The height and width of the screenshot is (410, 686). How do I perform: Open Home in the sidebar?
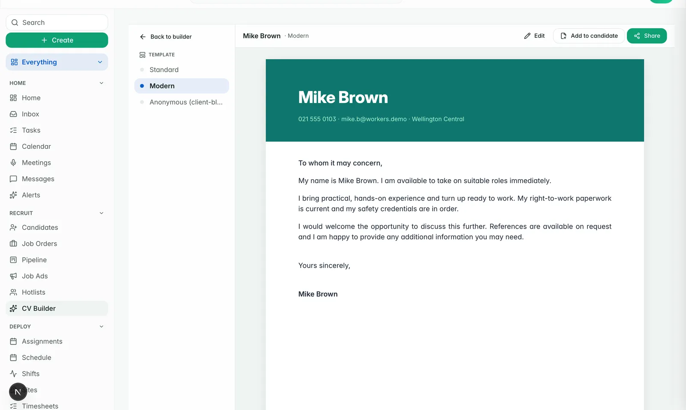57,98
